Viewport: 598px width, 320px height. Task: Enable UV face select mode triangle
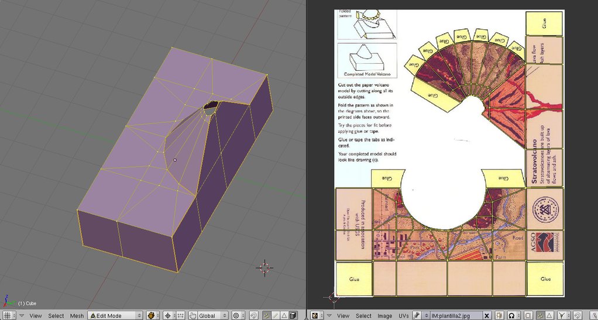tap(549, 315)
